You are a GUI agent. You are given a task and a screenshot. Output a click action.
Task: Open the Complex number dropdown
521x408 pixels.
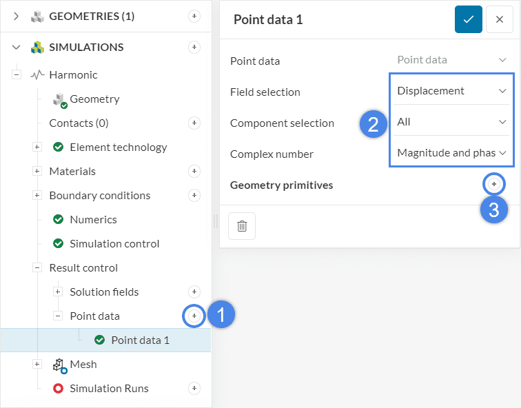pyautogui.click(x=451, y=152)
